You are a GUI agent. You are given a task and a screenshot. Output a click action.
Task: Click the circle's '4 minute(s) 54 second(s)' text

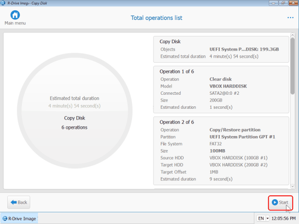point(75,106)
